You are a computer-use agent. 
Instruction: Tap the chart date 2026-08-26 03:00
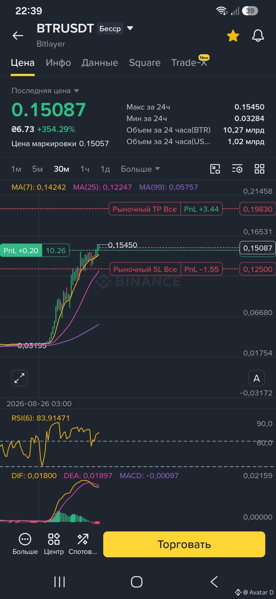click(39, 404)
